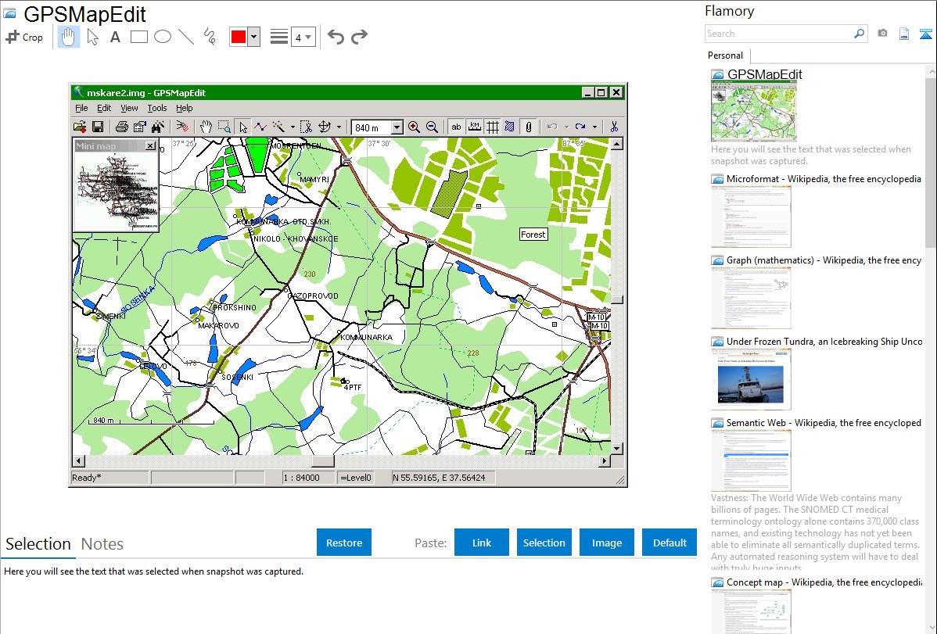Click the binoculars find icon
The width and height of the screenshot is (937, 634).
tap(158, 127)
